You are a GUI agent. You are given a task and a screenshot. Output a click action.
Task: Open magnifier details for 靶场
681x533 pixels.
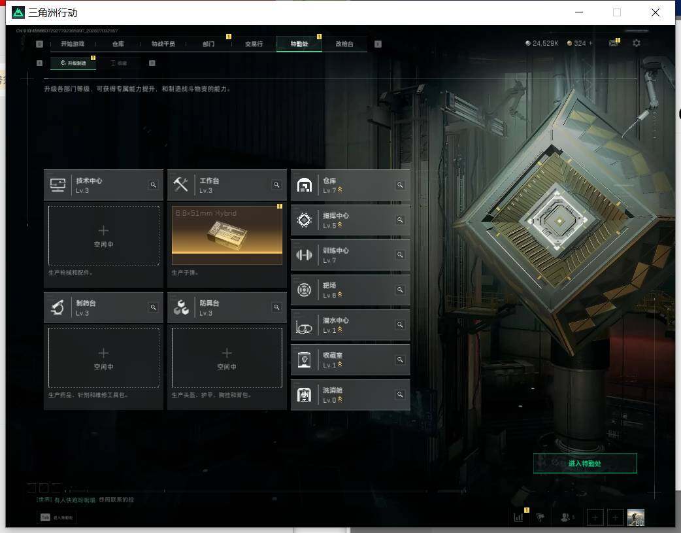point(400,290)
